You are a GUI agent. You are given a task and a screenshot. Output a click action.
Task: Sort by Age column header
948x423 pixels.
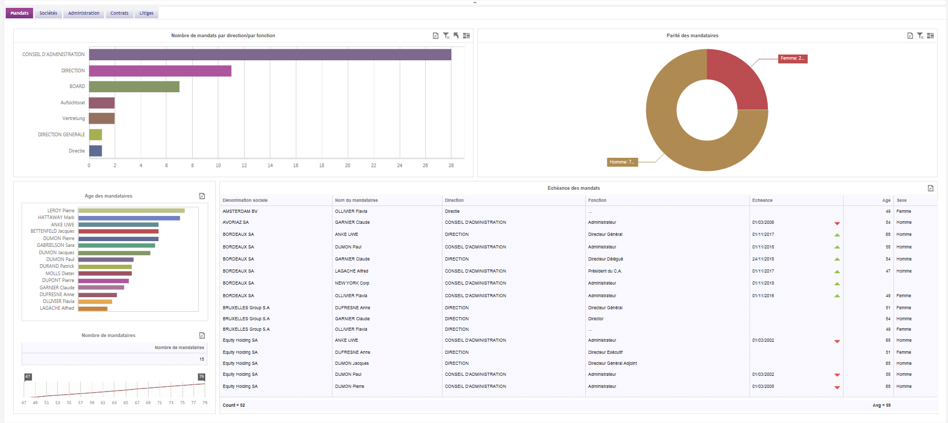(x=886, y=200)
